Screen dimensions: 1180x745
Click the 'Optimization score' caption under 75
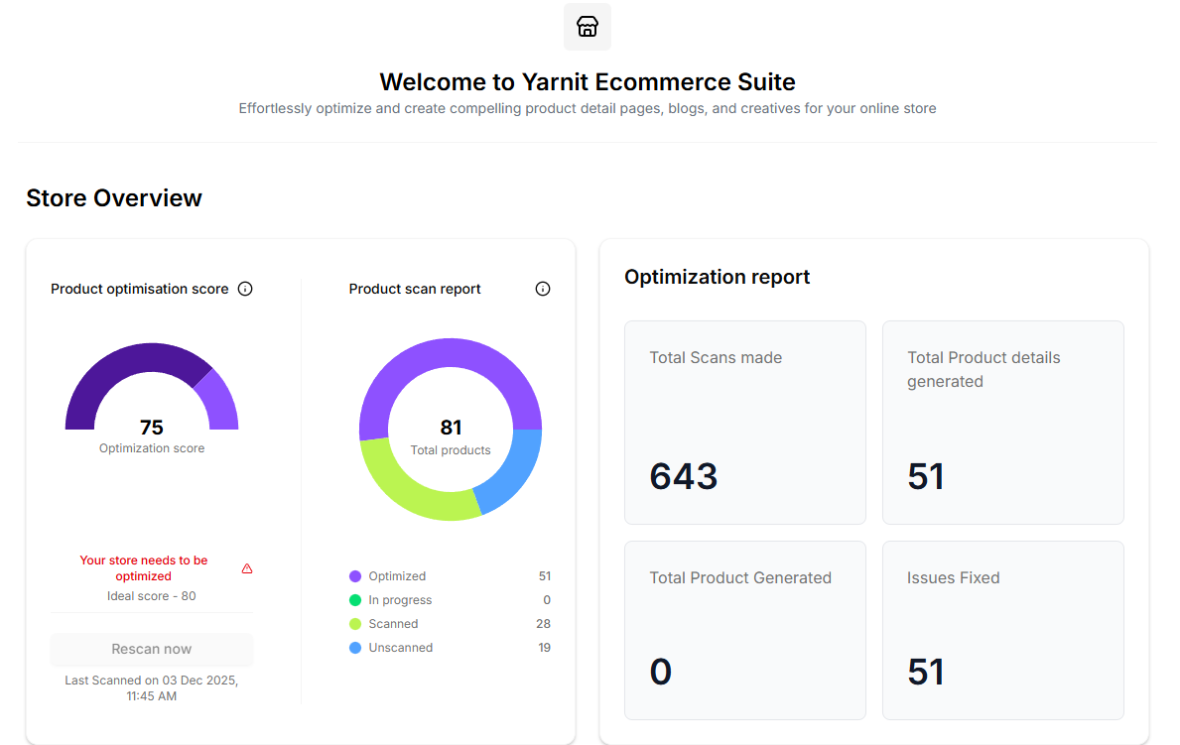tap(152, 448)
